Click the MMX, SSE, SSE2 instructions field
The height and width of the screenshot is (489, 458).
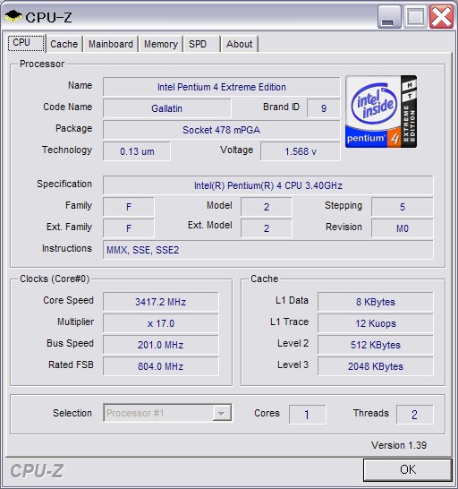(268, 250)
